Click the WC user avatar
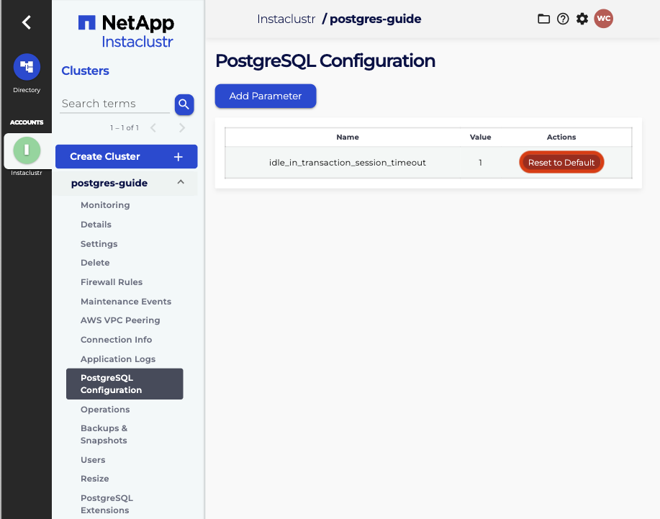 click(603, 19)
